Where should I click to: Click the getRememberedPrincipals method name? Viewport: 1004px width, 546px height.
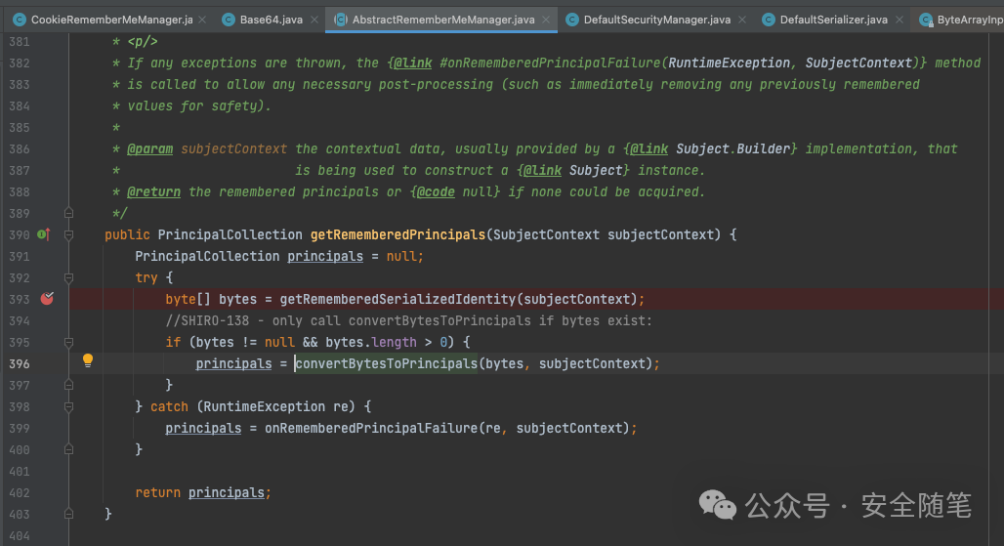[x=397, y=235]
